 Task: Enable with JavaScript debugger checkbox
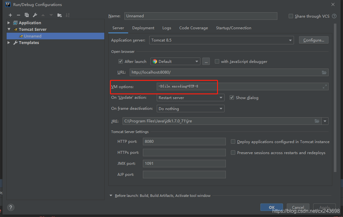[217, 62]
